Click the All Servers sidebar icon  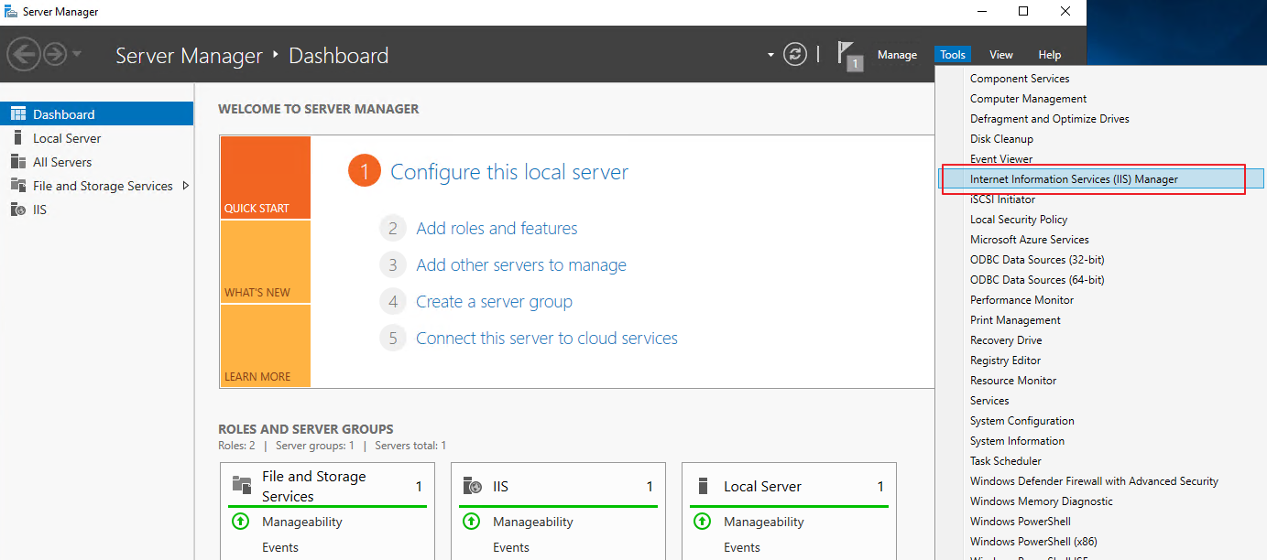(18, 161)
